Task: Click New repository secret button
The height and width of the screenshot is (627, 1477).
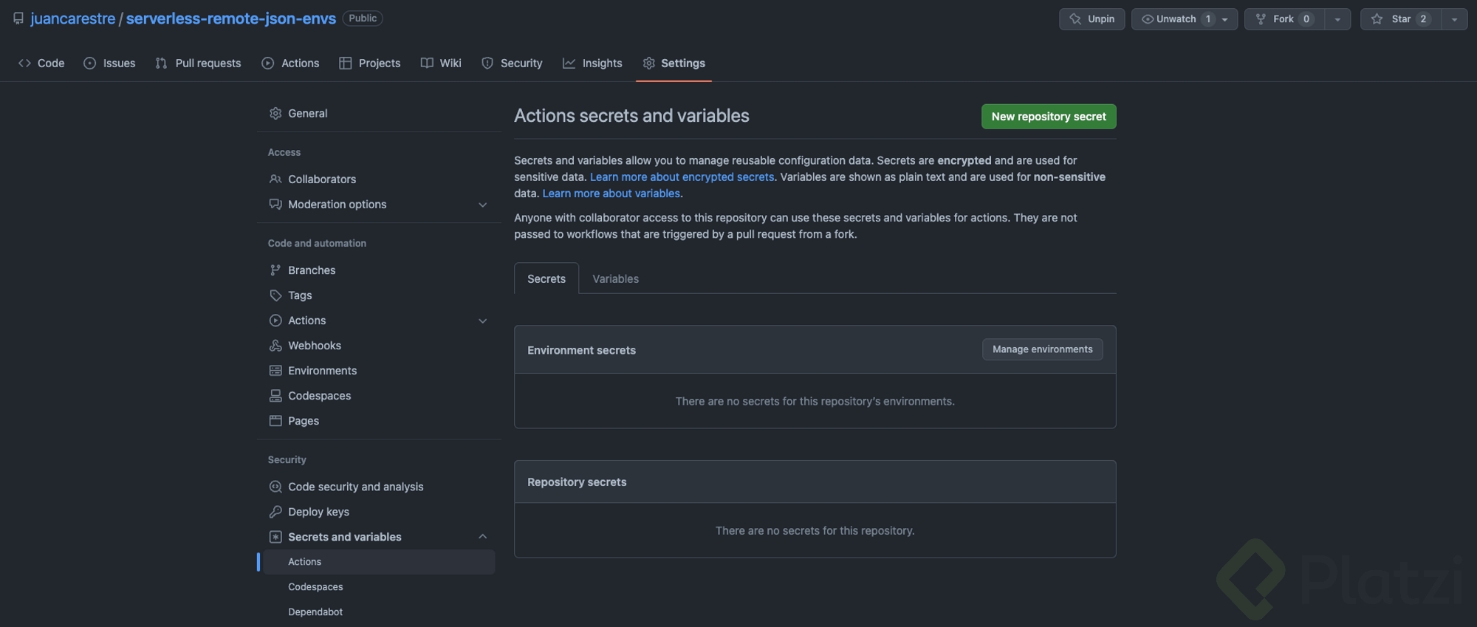Action: click(x=1049, y=117)
